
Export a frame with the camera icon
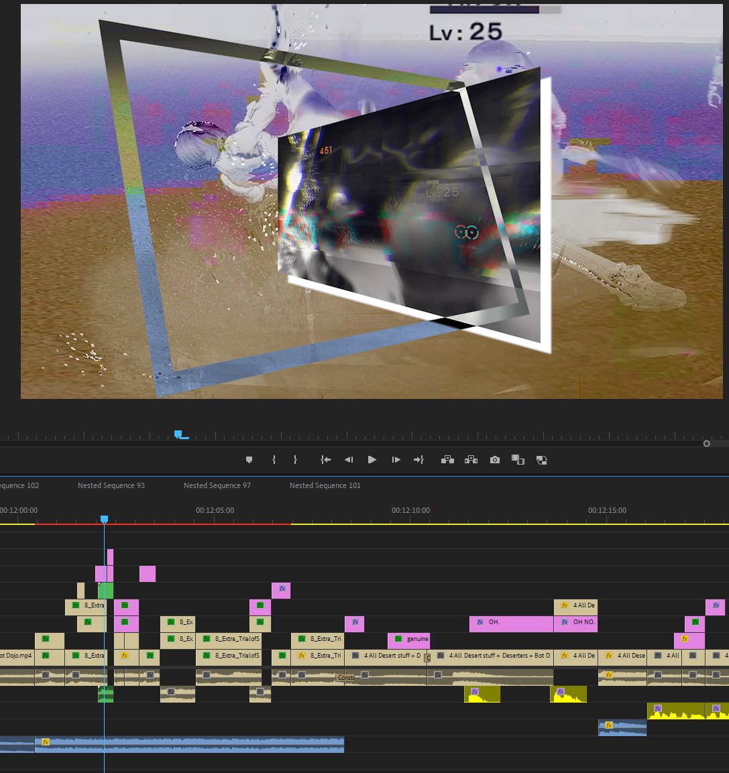tap(495, 459)
